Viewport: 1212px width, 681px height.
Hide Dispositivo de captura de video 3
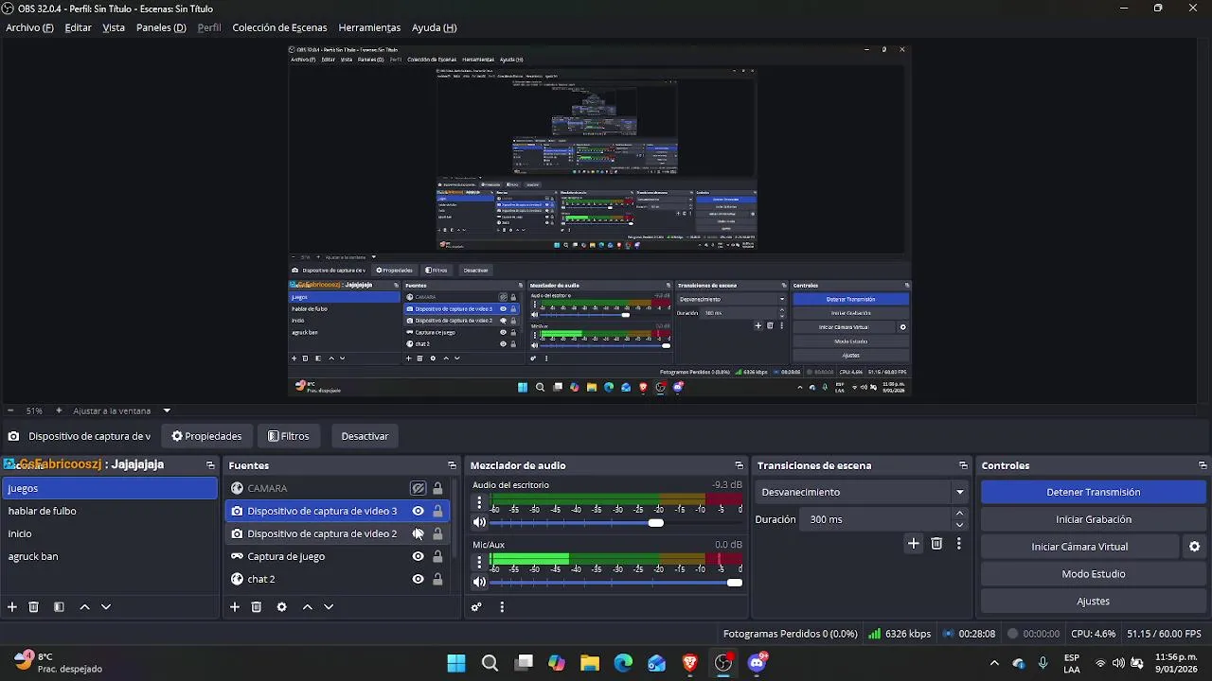[x=418, y=511]
